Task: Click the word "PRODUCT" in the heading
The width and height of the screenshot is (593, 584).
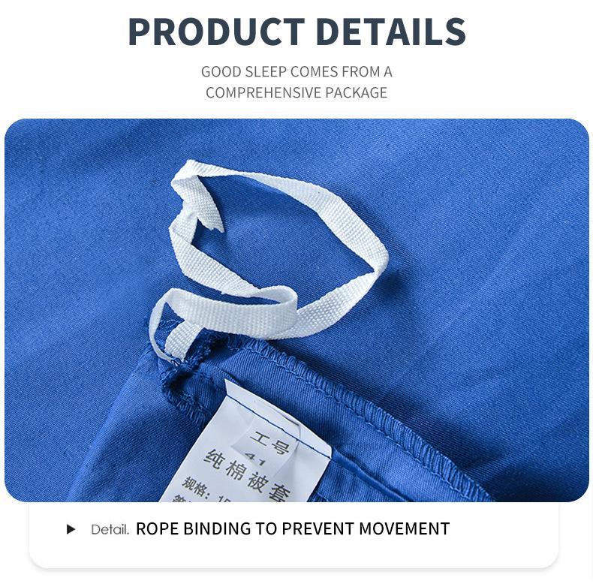Action: 216,32
